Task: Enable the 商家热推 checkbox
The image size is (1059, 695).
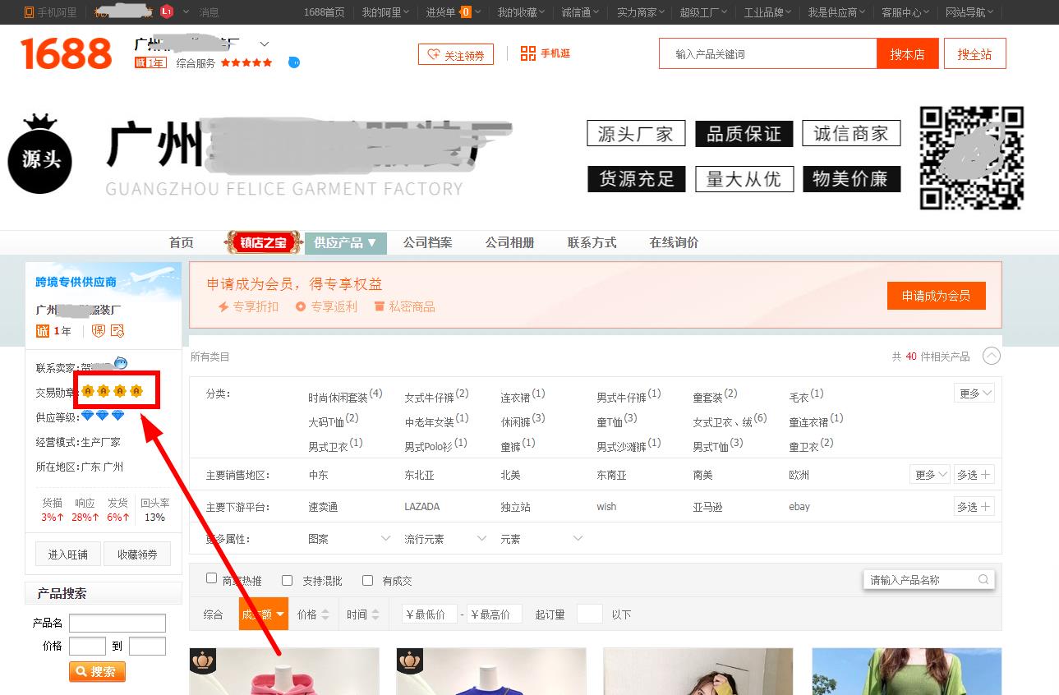Action: (x=212, y=580)
